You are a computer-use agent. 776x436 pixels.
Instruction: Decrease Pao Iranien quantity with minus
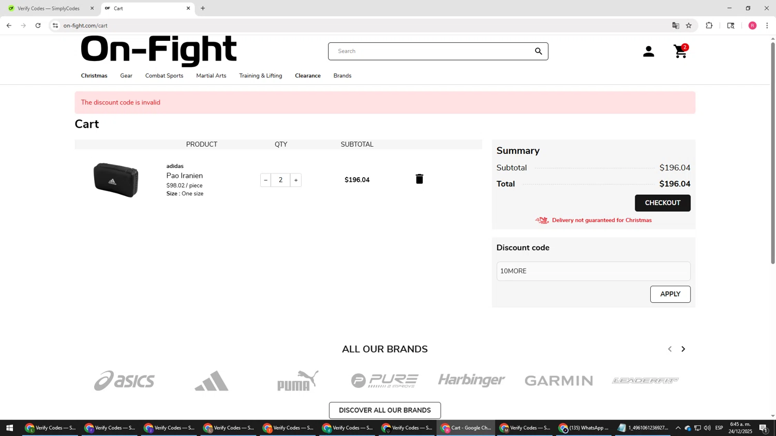tap(265, 180)
